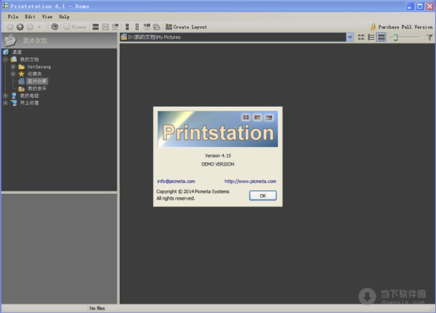Open the Edit menu
This screenshot has height=313, width=436.
pos(30,17)
